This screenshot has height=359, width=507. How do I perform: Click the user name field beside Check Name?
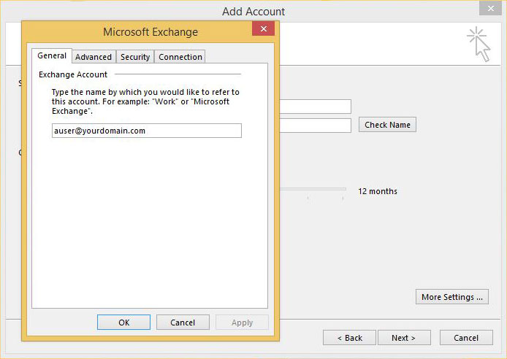pyautogui.click(x=316, y=126)
